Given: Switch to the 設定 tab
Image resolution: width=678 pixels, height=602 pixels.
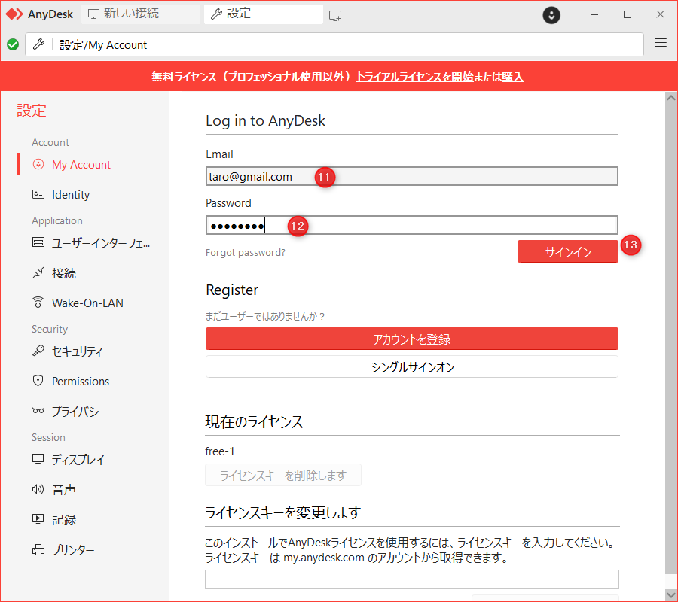Looking at the screenshot, I should pos(264,14).
